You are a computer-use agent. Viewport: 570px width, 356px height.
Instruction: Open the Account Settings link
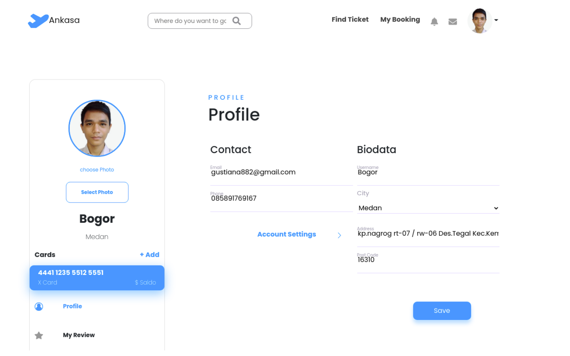287,234
